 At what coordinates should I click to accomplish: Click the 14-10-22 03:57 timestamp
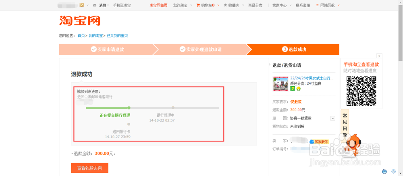[x=162, y=120]
